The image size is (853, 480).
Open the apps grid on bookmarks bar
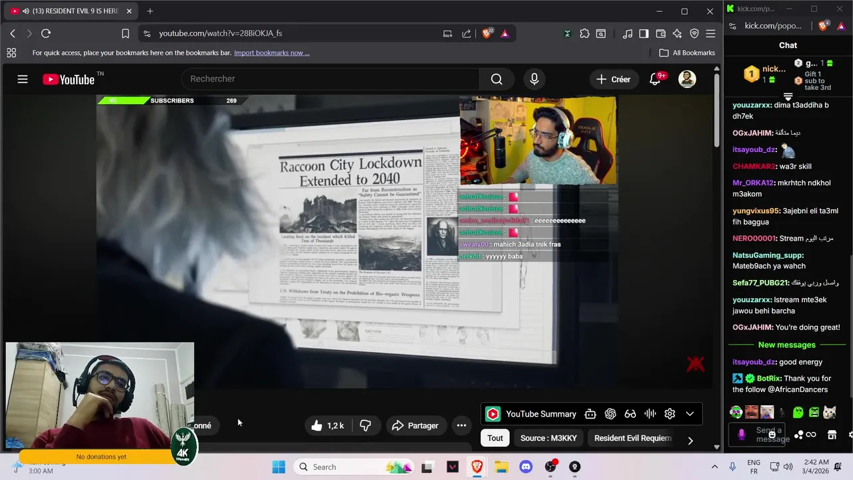pyautogui.click(x=11, y=53)
